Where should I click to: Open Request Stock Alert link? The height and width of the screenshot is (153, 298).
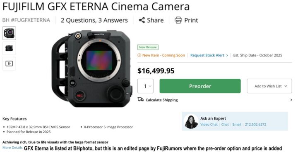209,55
